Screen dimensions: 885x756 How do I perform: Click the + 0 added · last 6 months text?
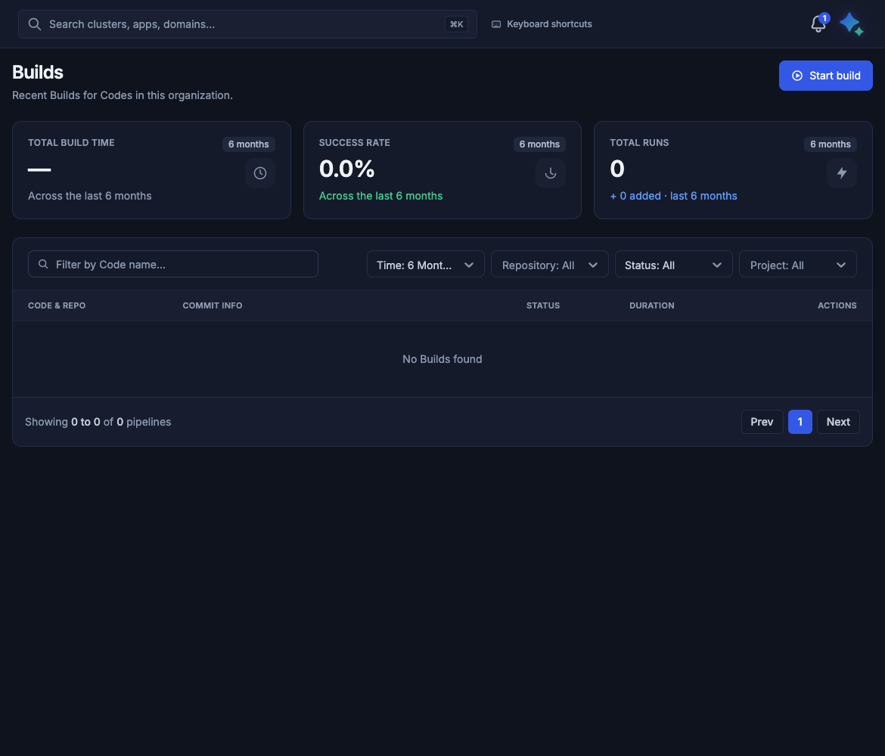click(673, 196)
